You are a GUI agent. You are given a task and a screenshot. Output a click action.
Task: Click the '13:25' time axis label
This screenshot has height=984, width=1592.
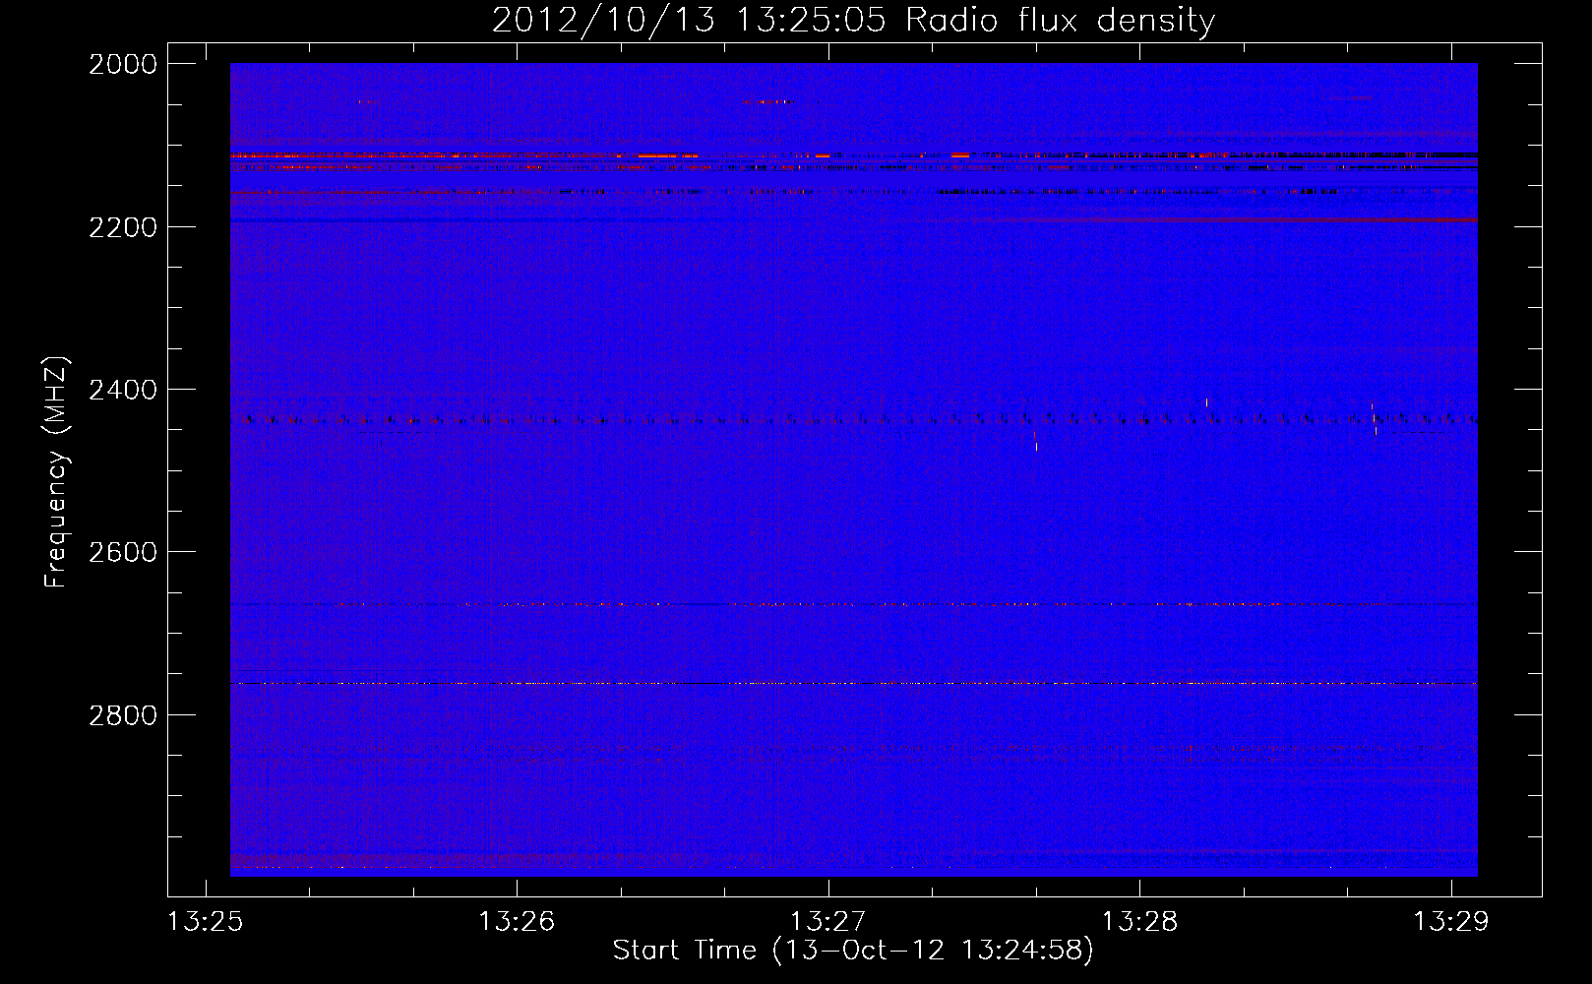[206, 922]
